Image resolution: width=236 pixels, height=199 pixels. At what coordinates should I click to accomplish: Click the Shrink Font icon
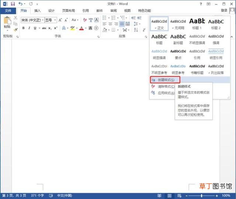pos(66,20)
